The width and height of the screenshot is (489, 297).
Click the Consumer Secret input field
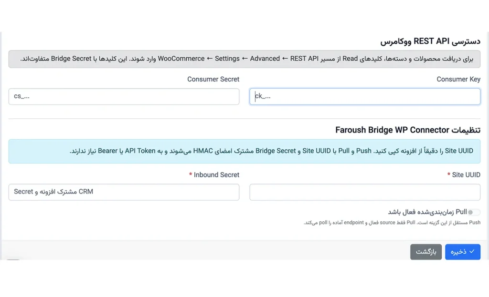pos(124,96)
